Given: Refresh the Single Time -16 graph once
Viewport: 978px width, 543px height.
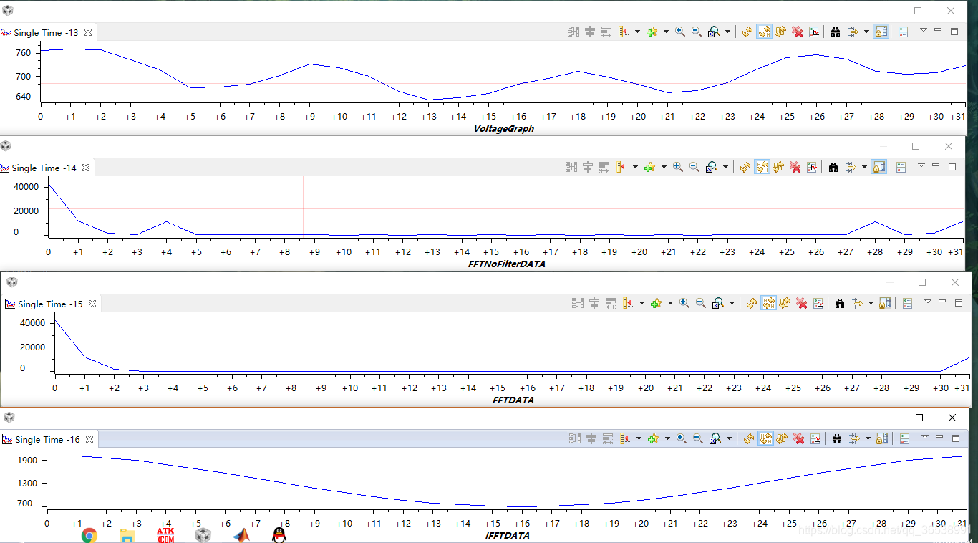Looking at the screenshot, I should coord(749,439).
